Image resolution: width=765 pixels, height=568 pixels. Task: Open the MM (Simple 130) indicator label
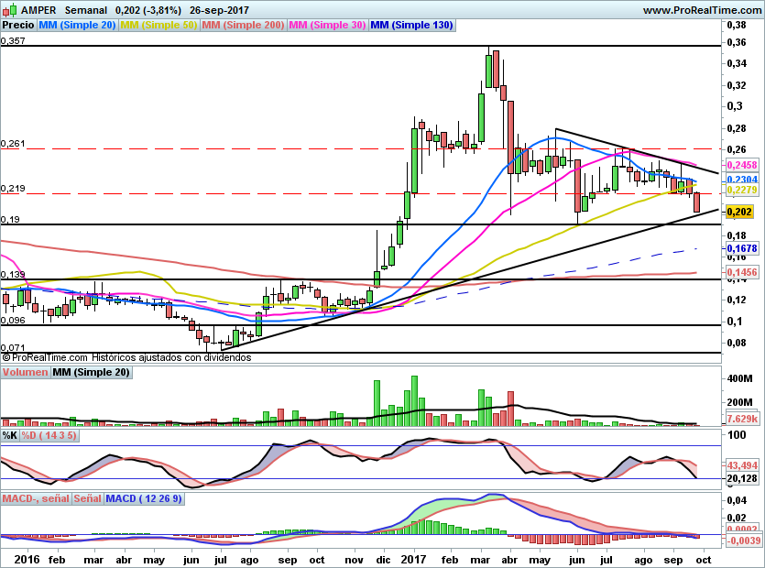pos(411,25)
